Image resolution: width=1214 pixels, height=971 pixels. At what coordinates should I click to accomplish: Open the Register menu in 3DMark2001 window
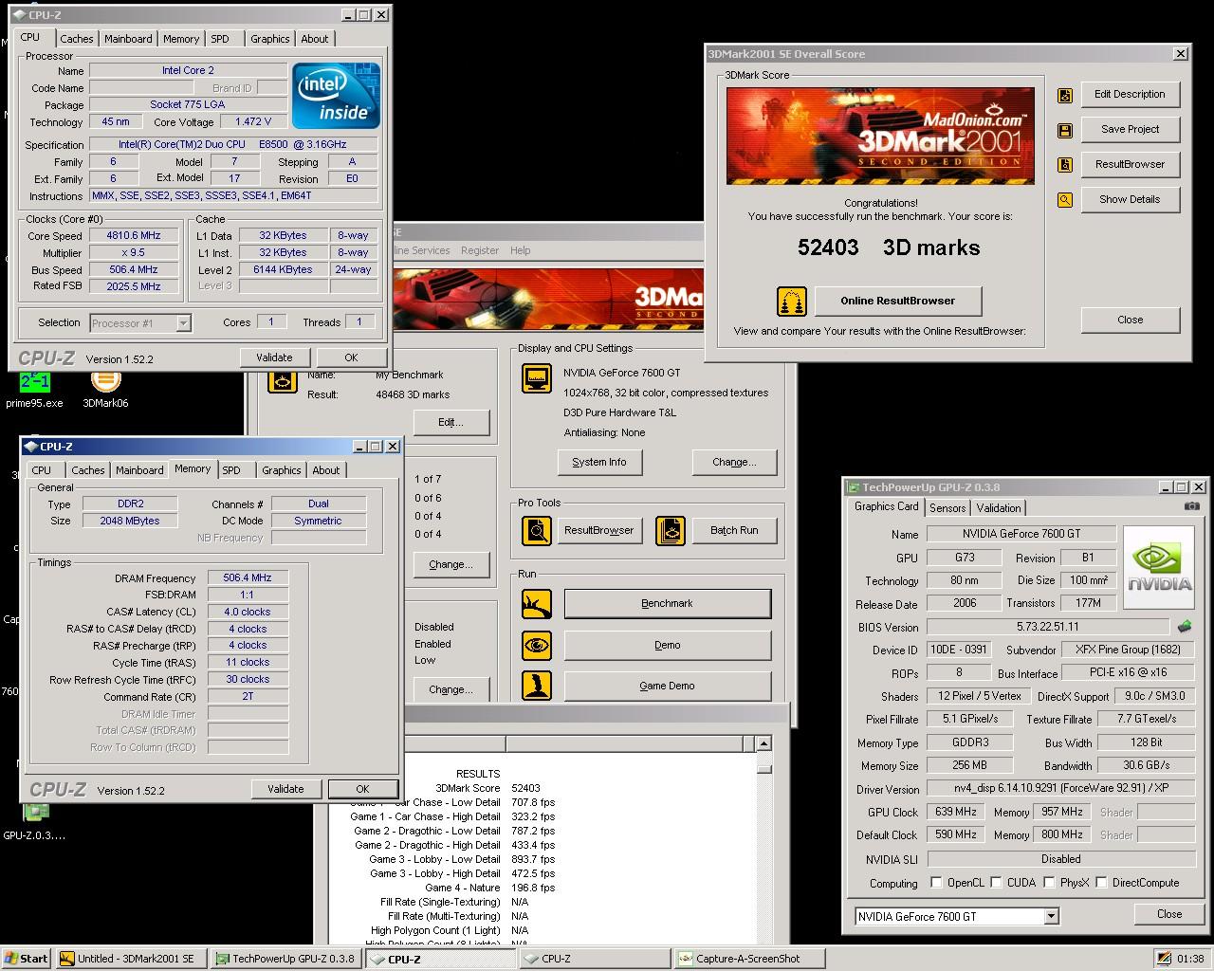pyautogui.click(x=480, y=250)
